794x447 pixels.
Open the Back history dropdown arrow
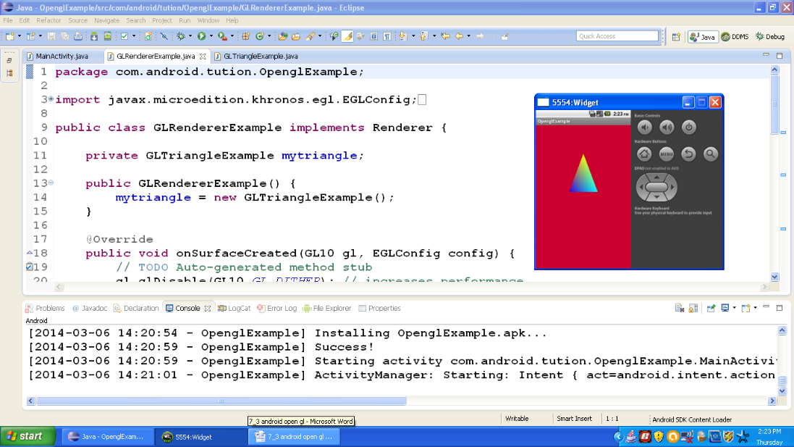coord(469,36)
